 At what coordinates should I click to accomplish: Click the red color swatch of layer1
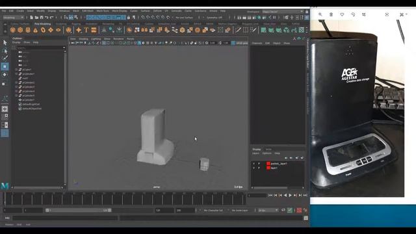(268, 168)
